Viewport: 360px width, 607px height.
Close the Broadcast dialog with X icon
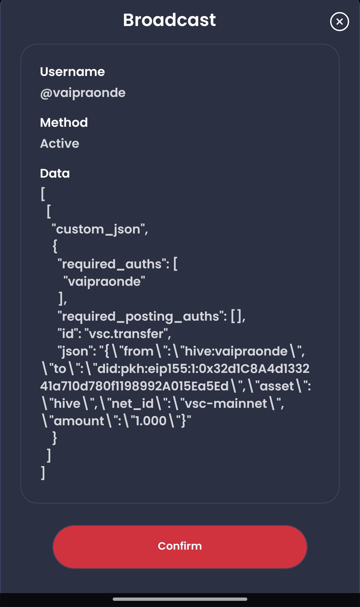339,22
